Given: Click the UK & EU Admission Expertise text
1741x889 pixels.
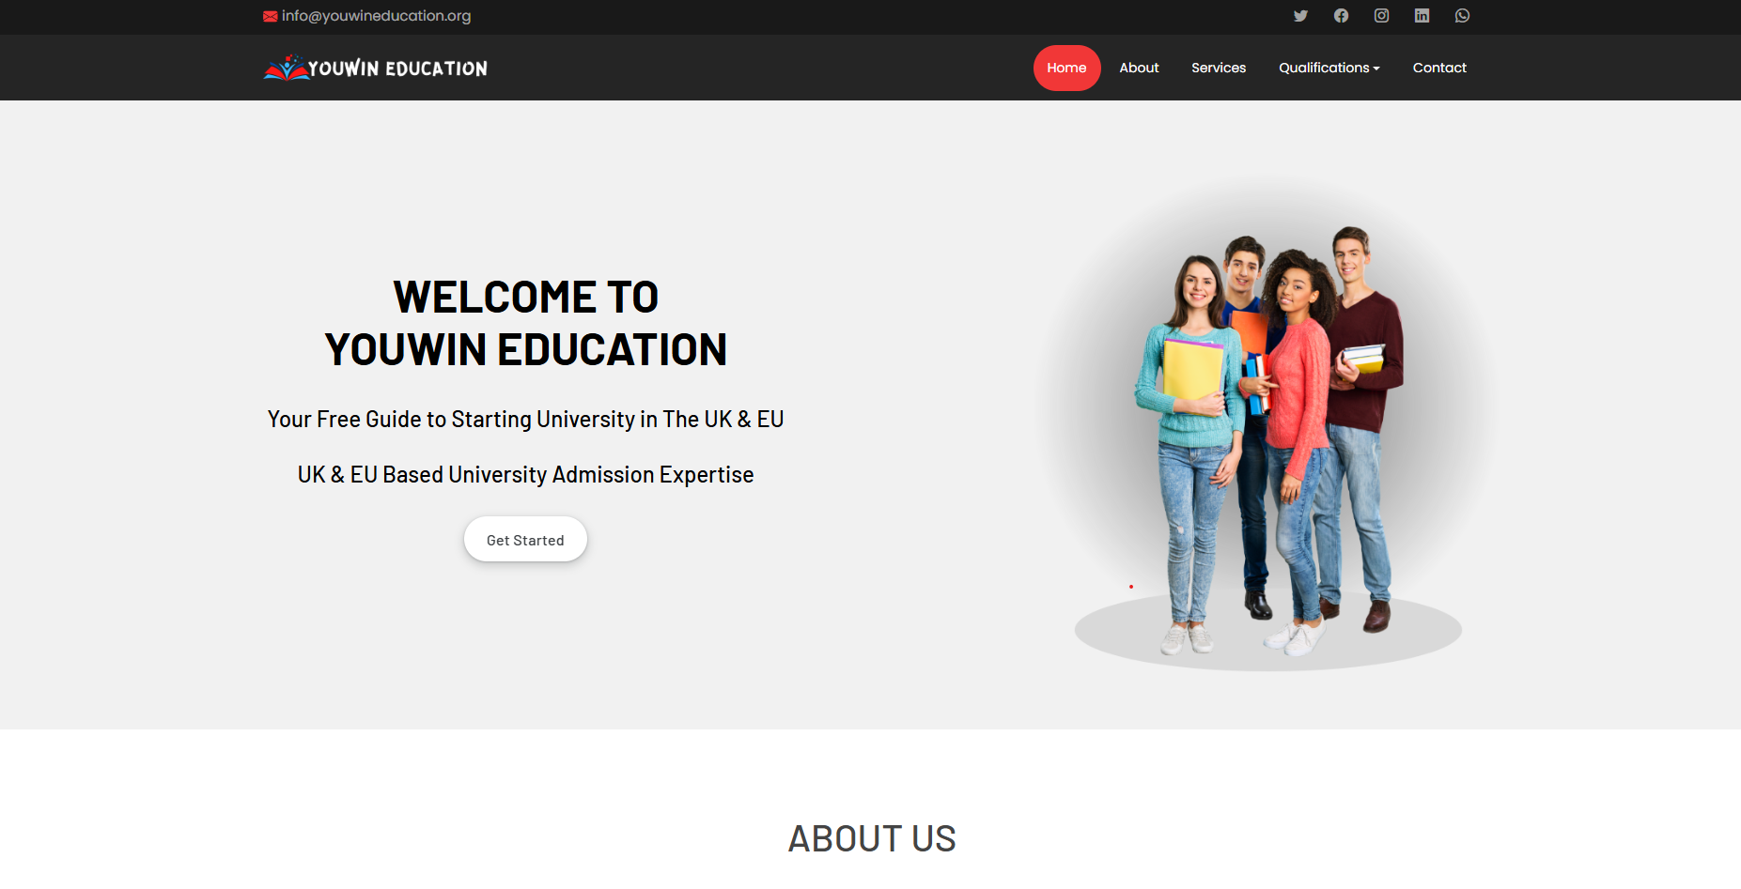Looking at the screenshot, I should coord(525,475).
